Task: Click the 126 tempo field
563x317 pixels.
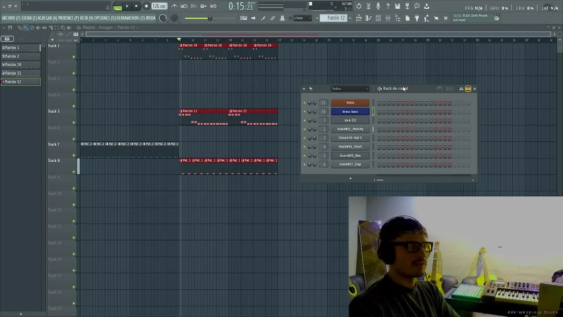Action: pos(159,6)
